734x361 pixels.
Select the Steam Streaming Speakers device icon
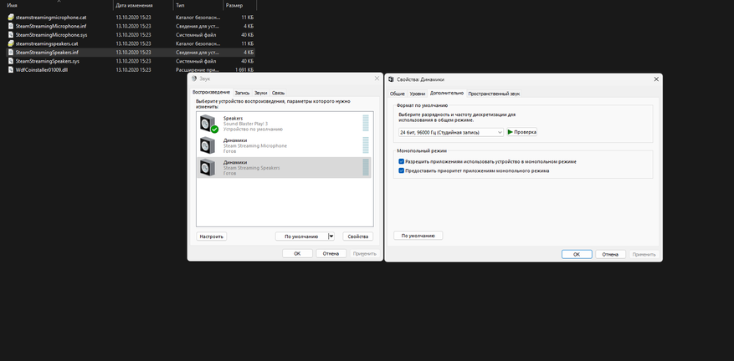pos(207,167)
